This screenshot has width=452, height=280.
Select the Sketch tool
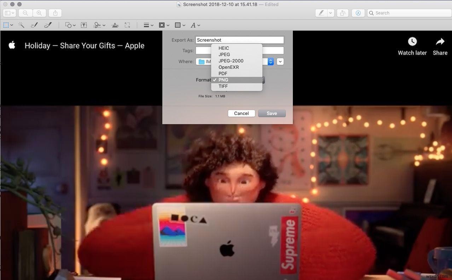point(34,25)
